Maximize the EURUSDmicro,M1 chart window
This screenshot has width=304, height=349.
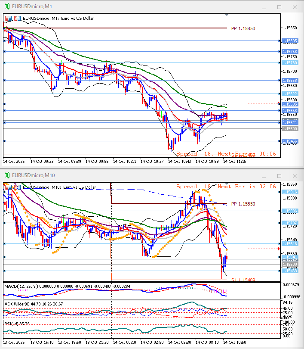(x=279, y=7)
